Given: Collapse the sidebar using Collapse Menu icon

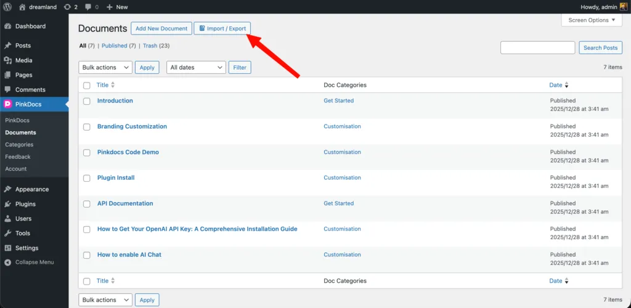Looking at the screenshot, I should point(8,262).
